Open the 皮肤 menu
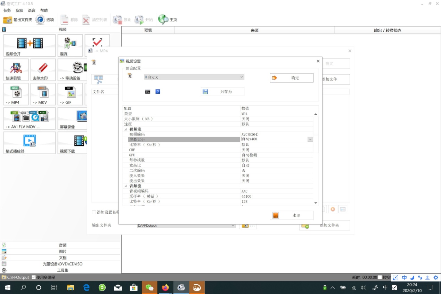The height and width of the screenshot is (294, 441). tap(19, 10)
